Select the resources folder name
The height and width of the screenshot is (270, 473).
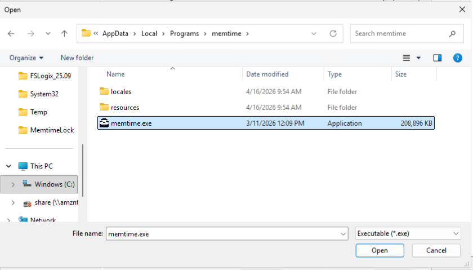pos(125,108)
